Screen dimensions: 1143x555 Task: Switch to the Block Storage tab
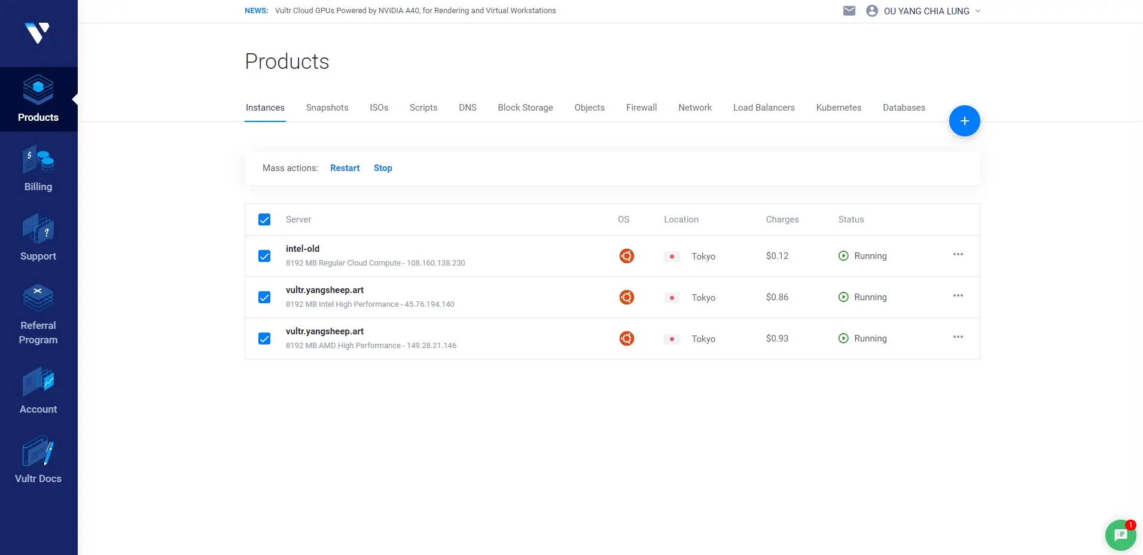[526, 108]
